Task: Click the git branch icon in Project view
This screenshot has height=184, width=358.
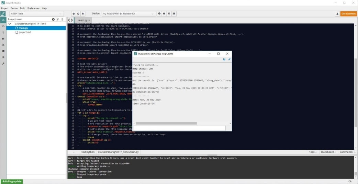Action: [58, 19]
